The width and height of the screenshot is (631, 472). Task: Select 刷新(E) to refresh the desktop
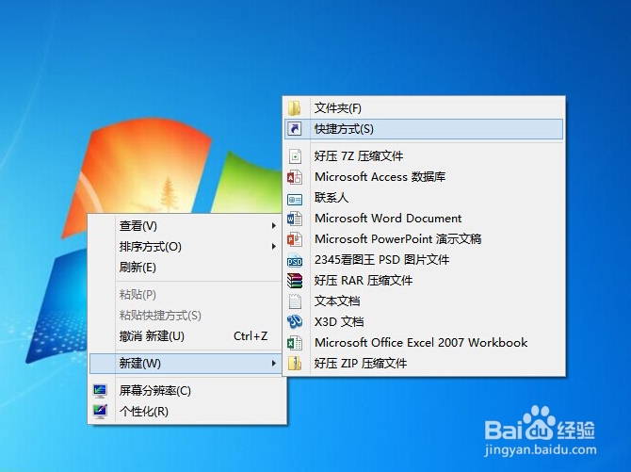click(x=186, y=268)
